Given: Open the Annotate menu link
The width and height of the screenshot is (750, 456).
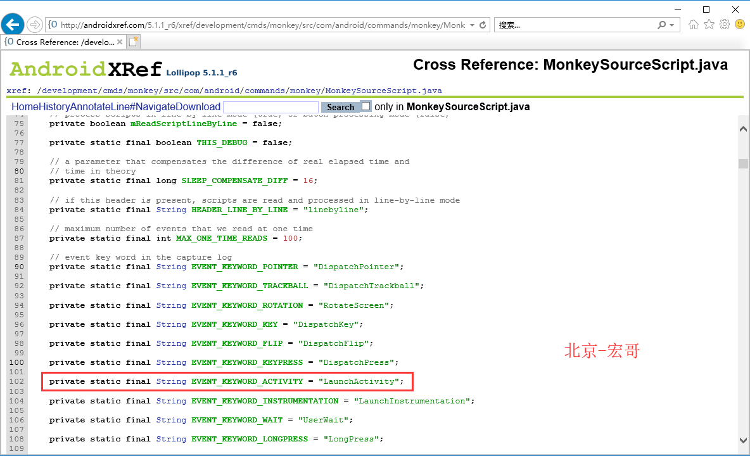Looking at the screenshot, I should [90, 106].
